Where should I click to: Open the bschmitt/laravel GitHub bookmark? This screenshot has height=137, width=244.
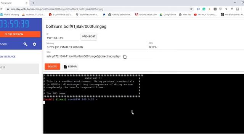point(87,14)
